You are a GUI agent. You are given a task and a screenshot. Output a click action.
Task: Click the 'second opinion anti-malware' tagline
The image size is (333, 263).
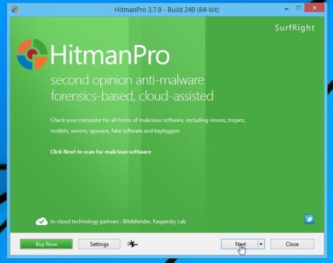point(127,81)
